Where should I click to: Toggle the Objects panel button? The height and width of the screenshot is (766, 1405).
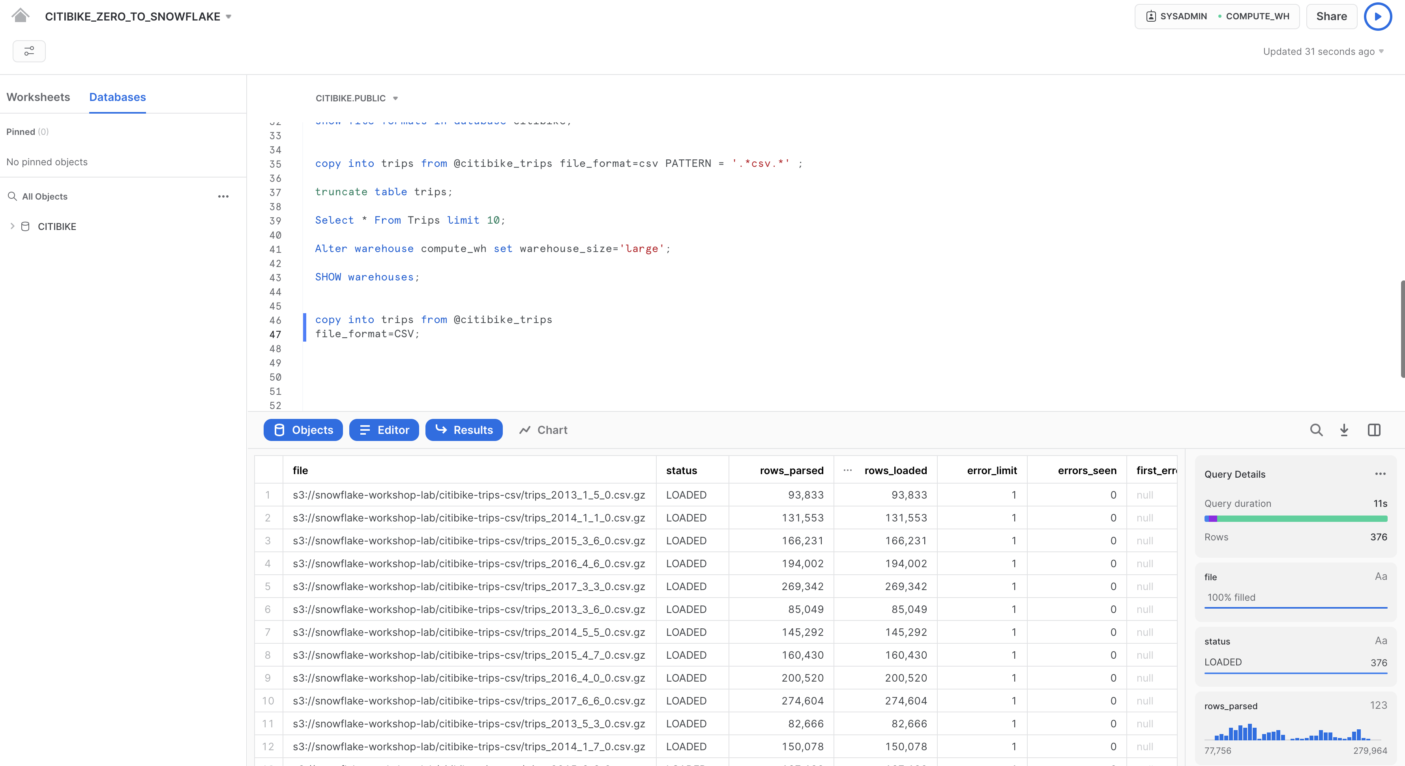303,430
